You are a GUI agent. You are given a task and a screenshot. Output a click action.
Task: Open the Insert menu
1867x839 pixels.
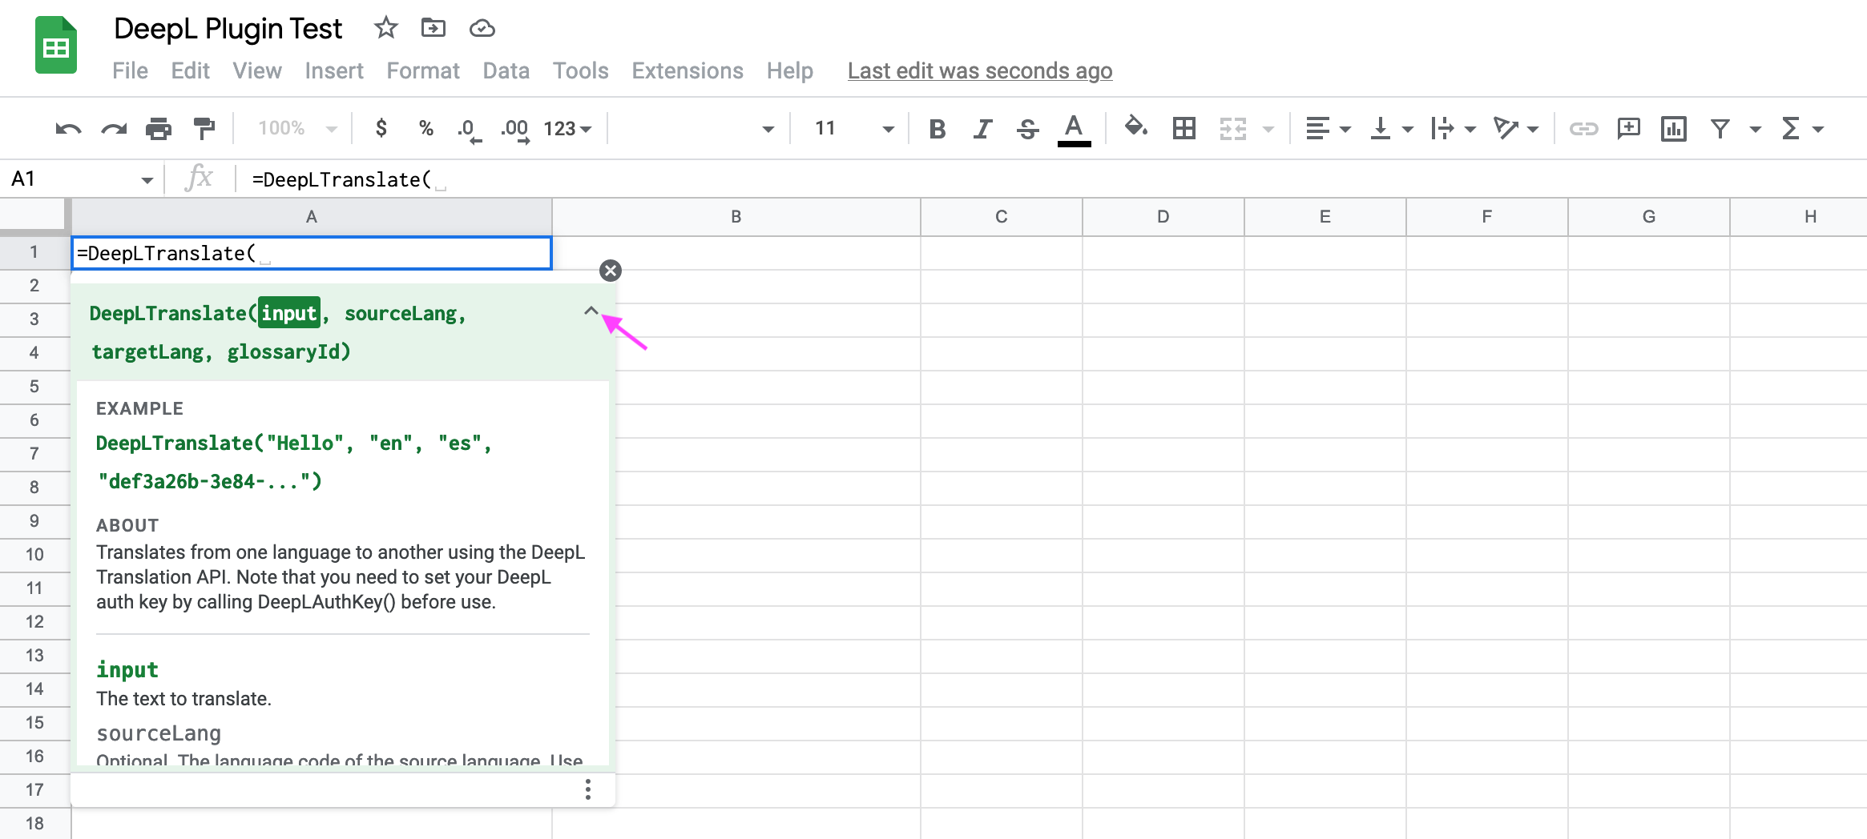(x=334, y=70)
